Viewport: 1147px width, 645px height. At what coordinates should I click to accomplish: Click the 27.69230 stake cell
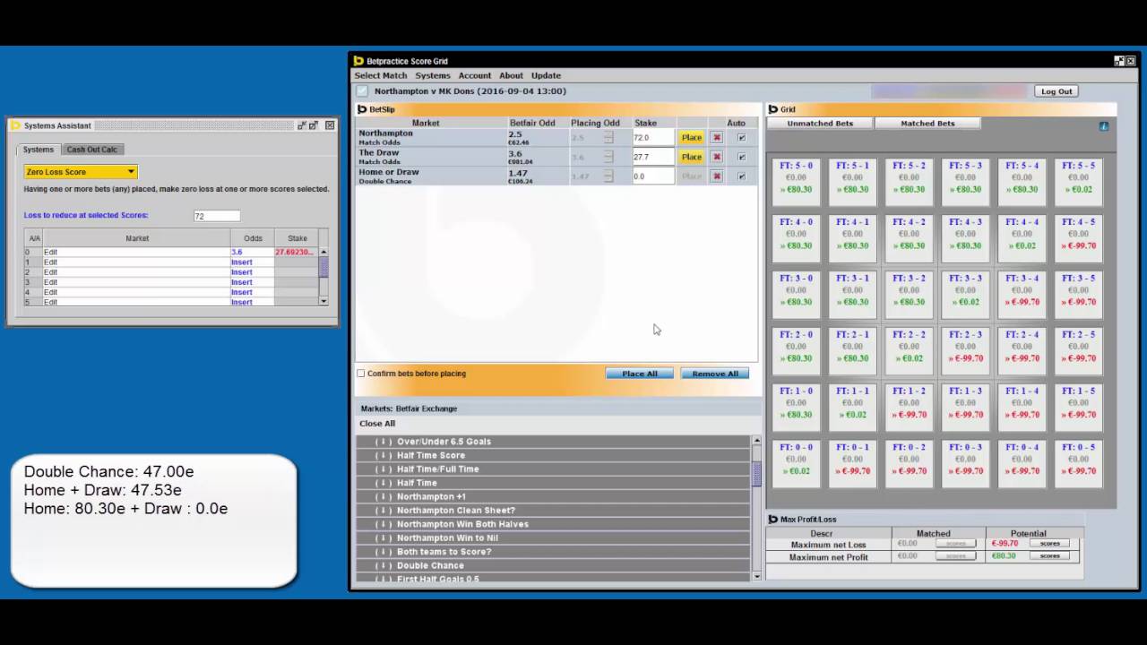296,253
